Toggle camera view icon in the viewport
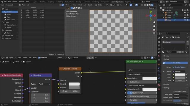The height and width of the screenshot is (106, 190). pyautogui.click(x=154, y=30)
